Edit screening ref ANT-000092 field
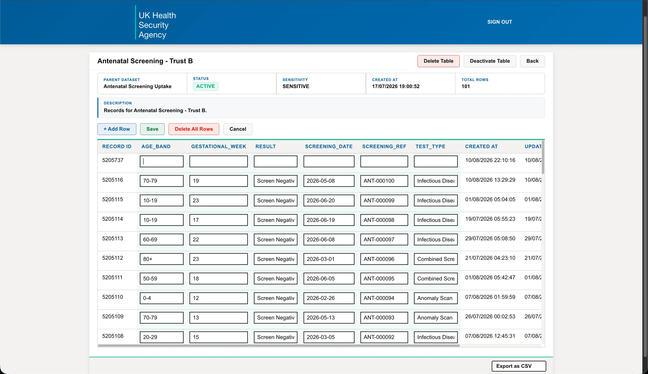 pos(384,337)
